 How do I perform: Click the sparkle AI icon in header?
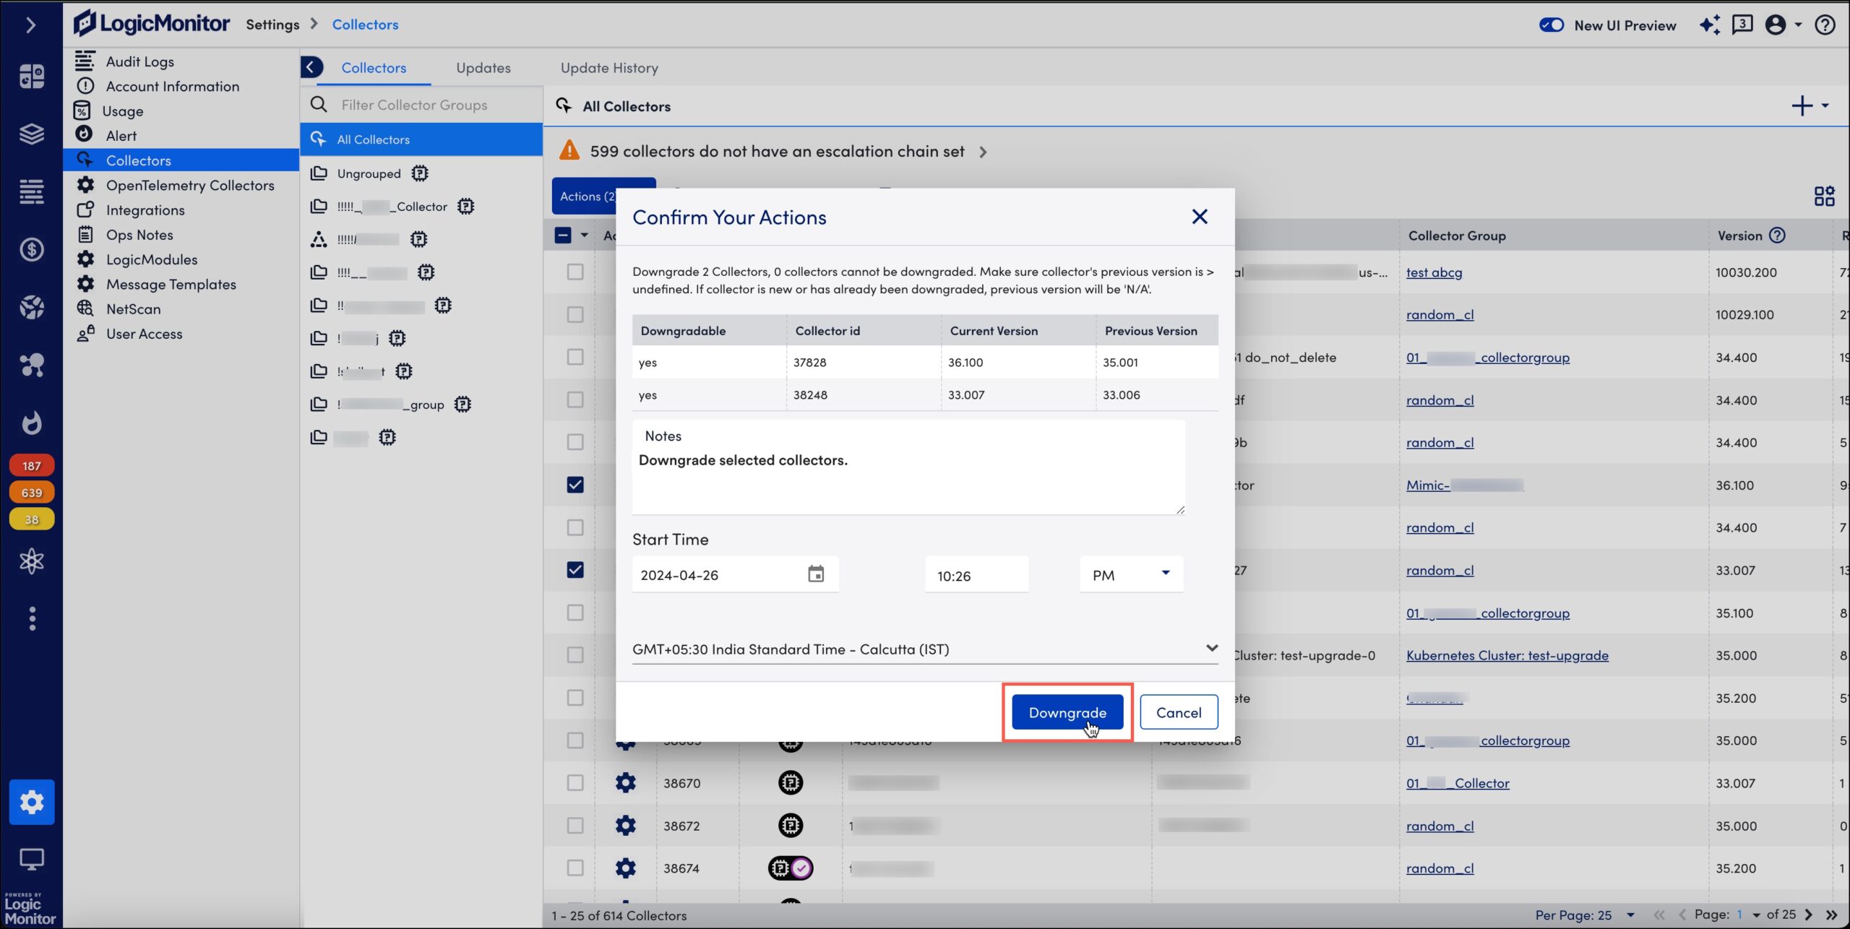(1710, 25)
